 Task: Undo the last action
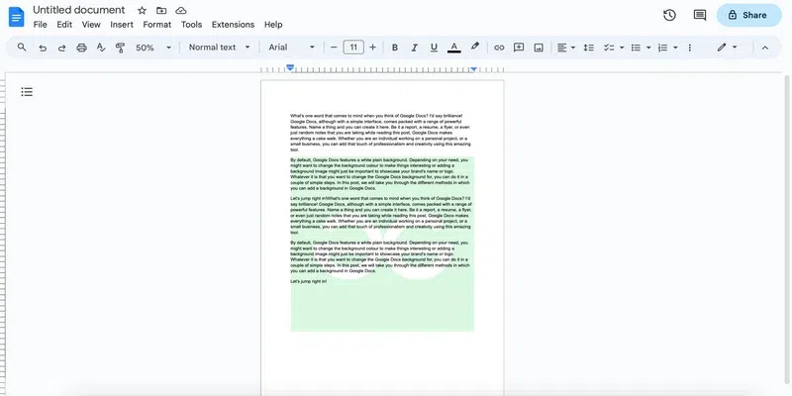(43, 48)
